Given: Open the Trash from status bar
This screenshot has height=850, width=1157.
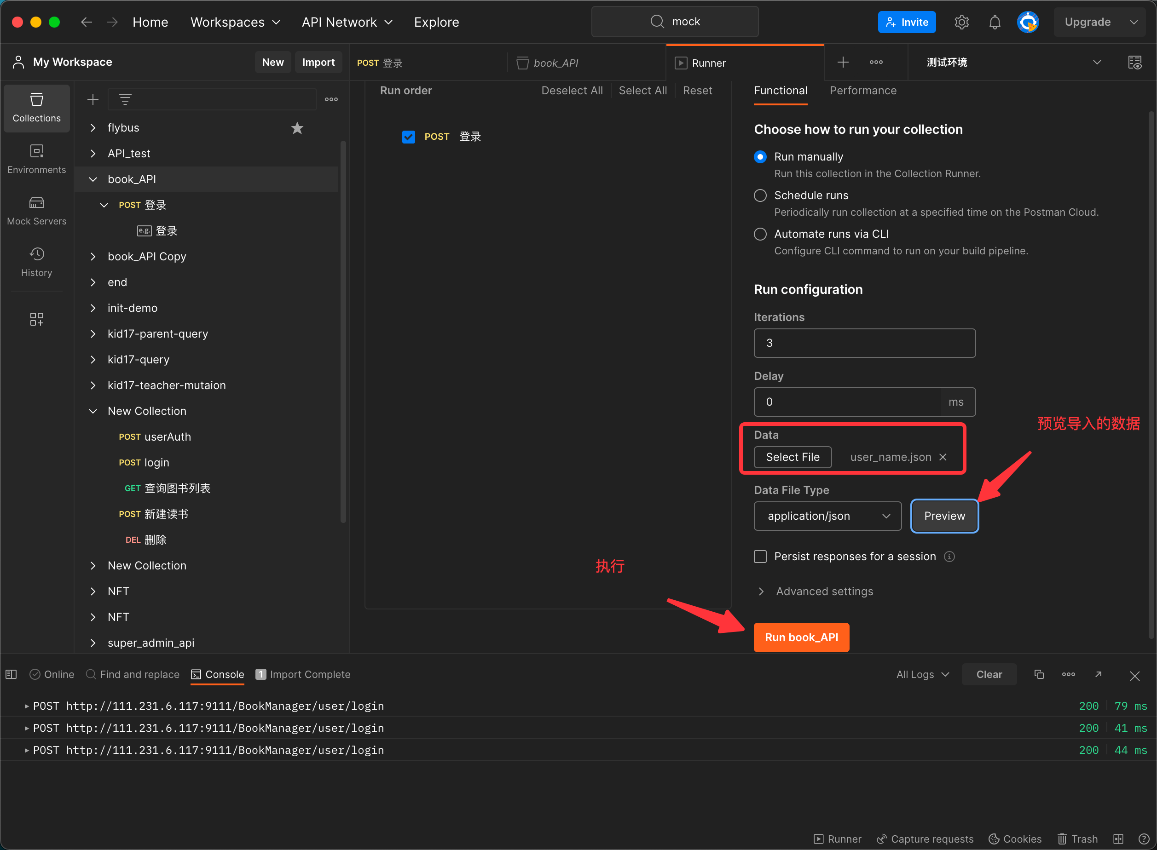Looking at the screenshot, I should [1077, 839].
